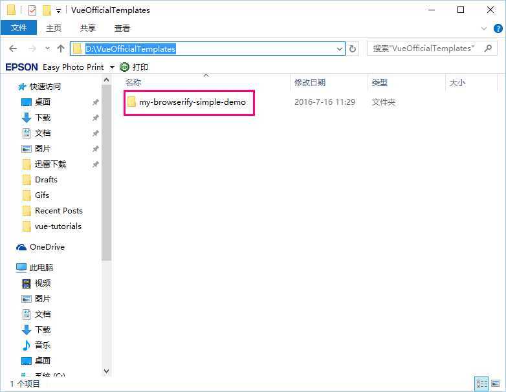Sort by 名称 column header

coord(133,83)
